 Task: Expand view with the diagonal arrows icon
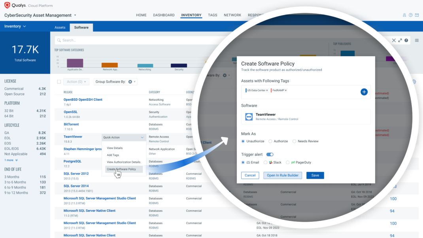coord(400,40)
